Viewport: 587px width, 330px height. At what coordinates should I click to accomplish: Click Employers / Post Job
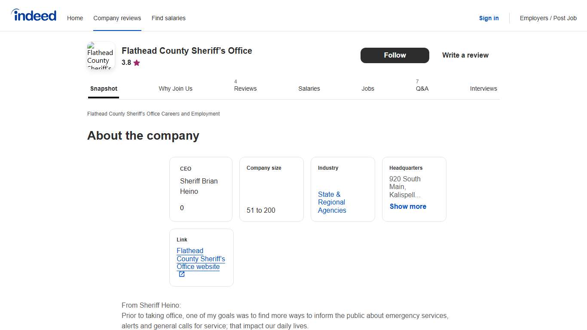tap(548, 18)
